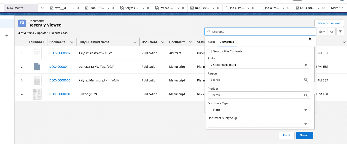Switch to the Basic search tab
The height and width of the screenshot is (144, 347).
[211, 42]
